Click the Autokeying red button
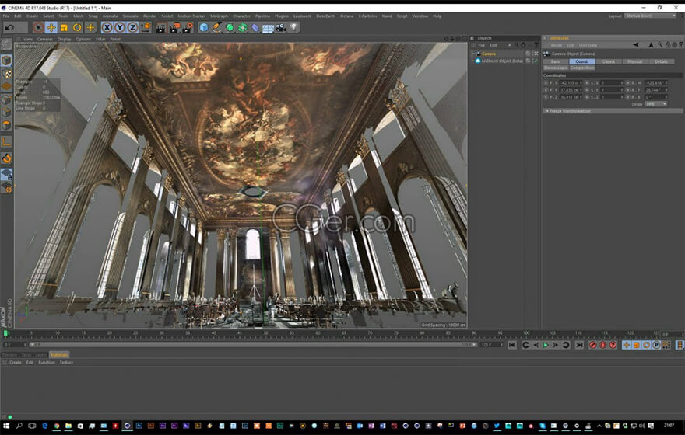Viewport: 685px width, 435px height. [602, 345]
